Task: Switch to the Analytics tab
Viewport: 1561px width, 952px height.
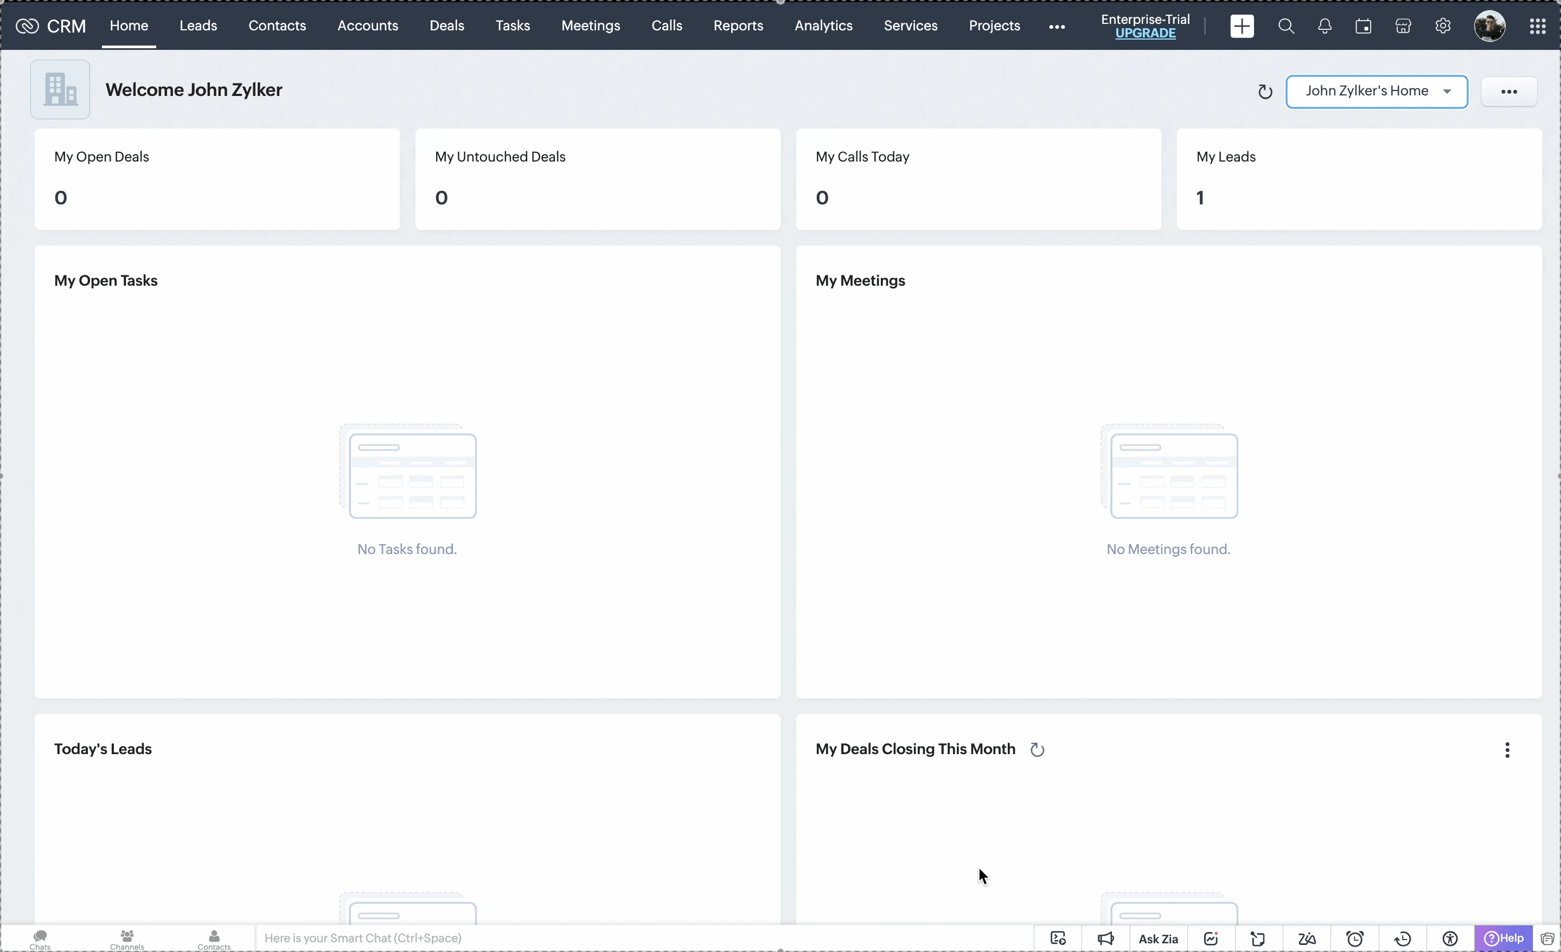Action: click(823, 26)
